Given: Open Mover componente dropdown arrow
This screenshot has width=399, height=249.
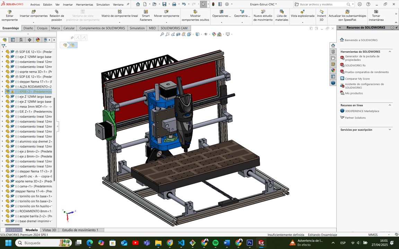Looking at the screenshot, I should click(166, 22).
